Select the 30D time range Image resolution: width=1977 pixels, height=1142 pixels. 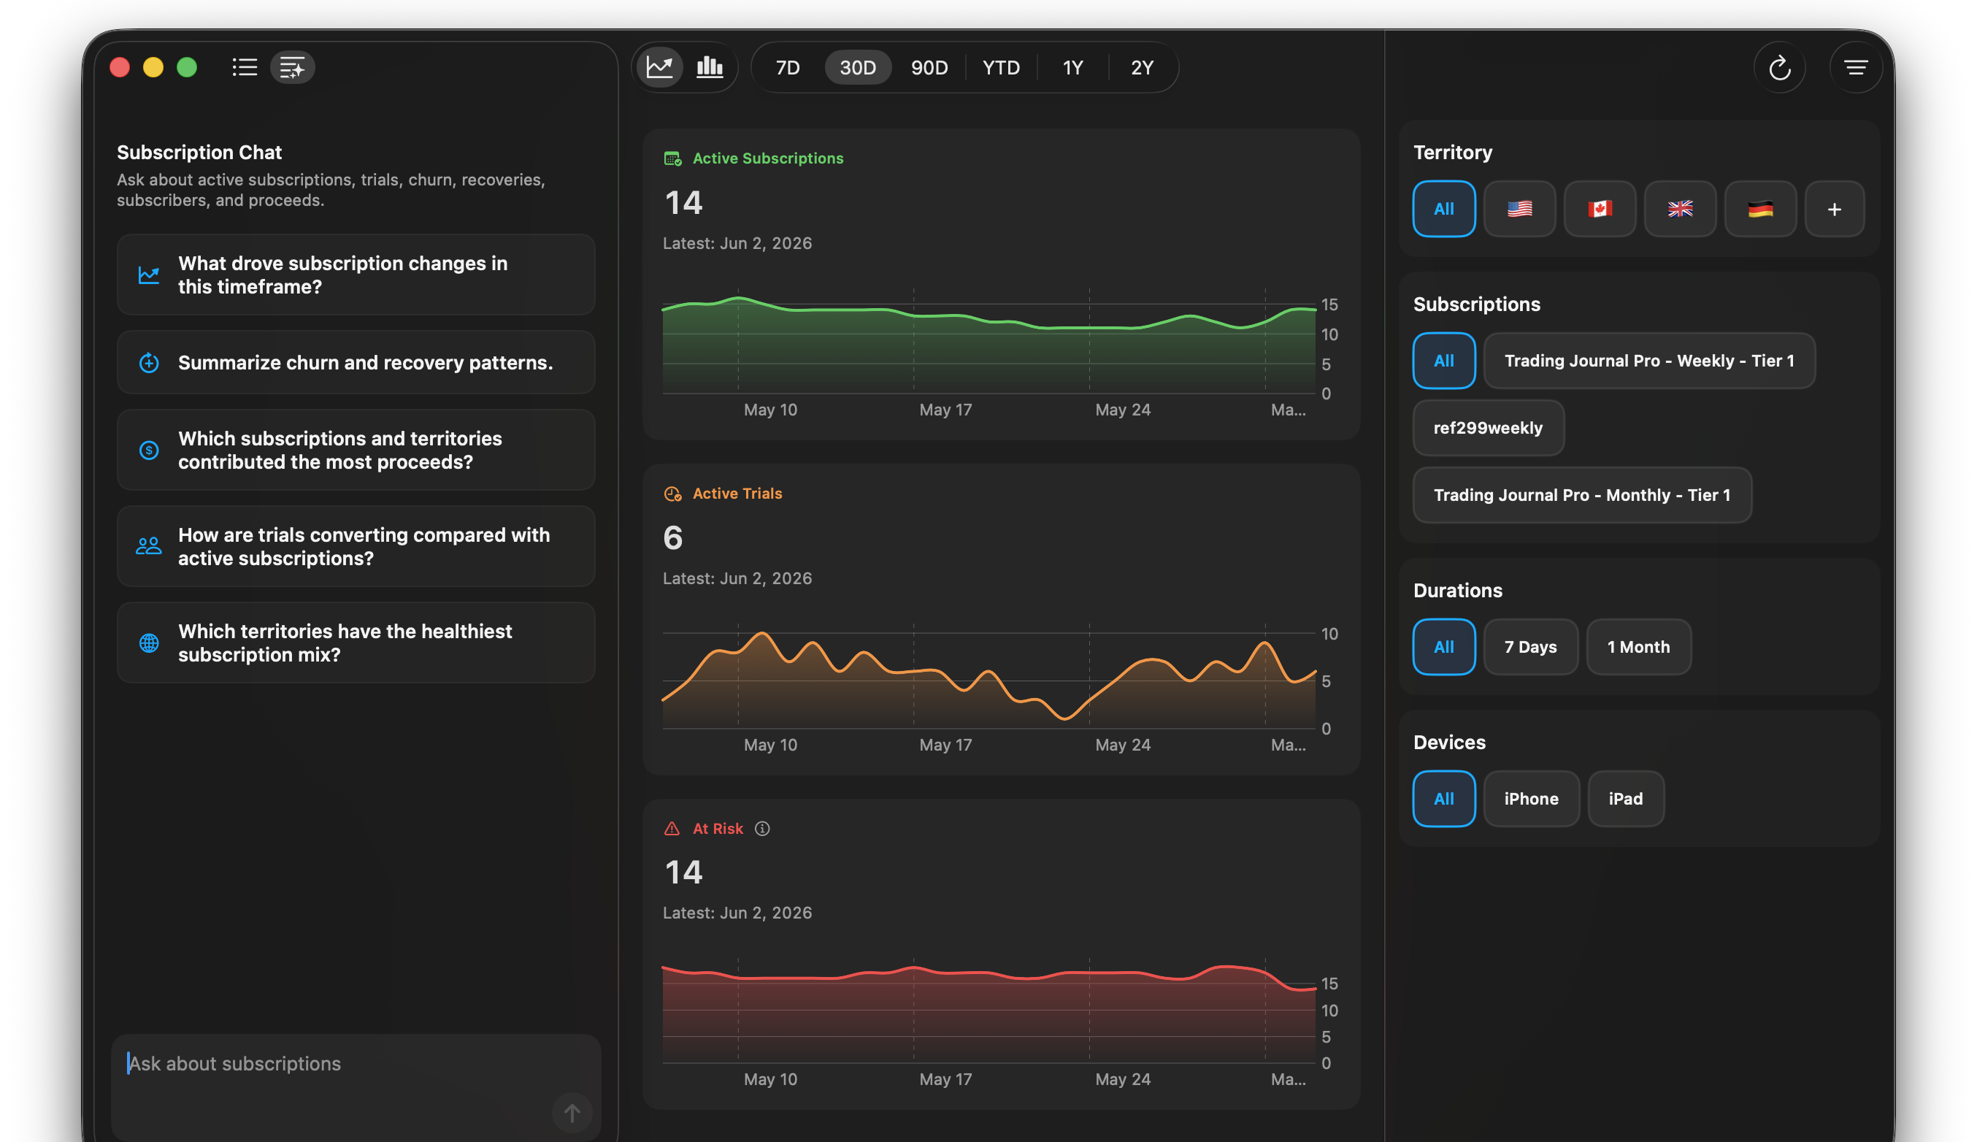click(857, 67)
